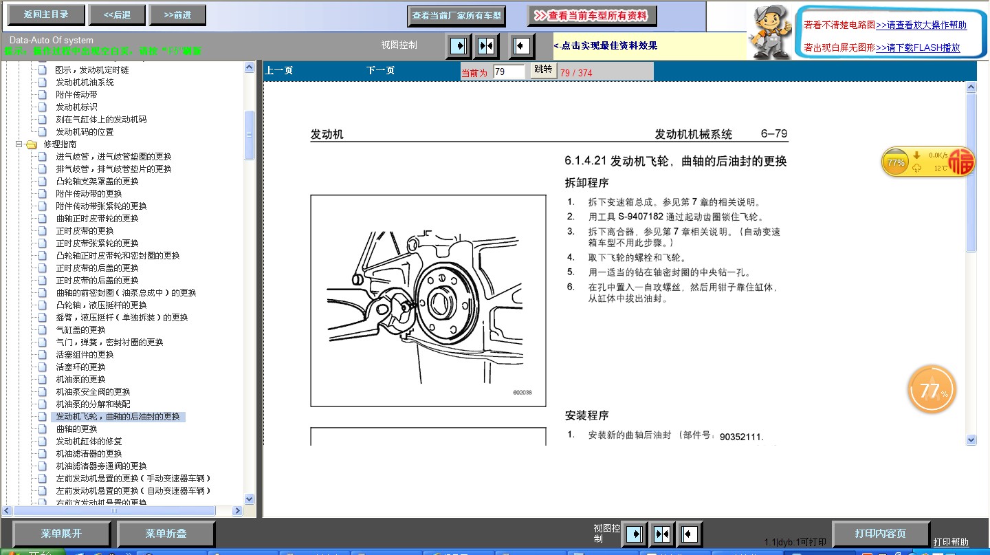This screenshot has height=555, width=990.
Task: Click the center-split view control icon in top toolbar
Action: click(486, 46)
